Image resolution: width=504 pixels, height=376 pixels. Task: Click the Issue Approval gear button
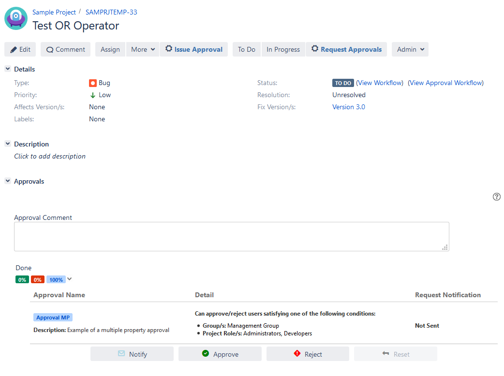pos(193,49)
